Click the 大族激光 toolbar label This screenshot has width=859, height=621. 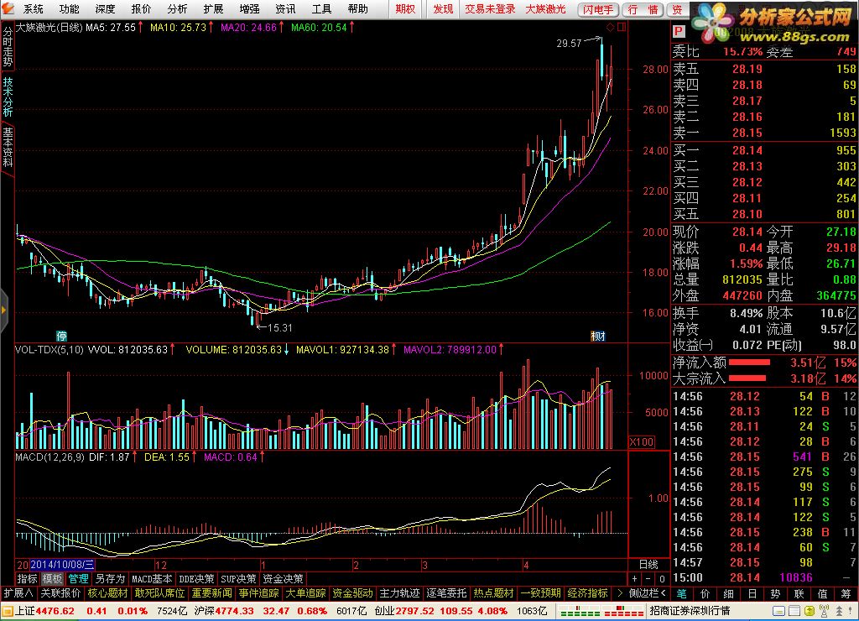[545, 8]
